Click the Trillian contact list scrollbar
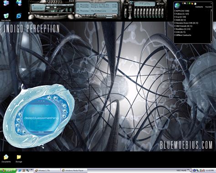The image size is (216, 173). tap(211, 26)
